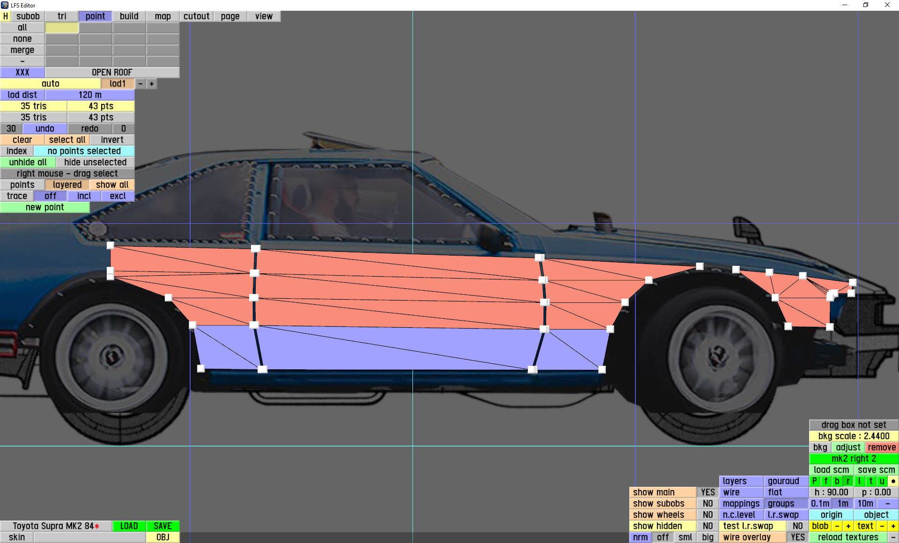
Task: Open the mk2 right 2 background selector
Action: (854, 459)
